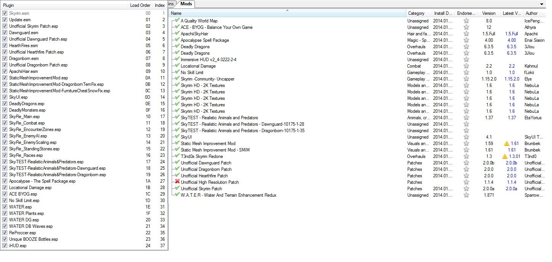Click the green checkmark next to W.A.T.E.R mod

point(177,195)
